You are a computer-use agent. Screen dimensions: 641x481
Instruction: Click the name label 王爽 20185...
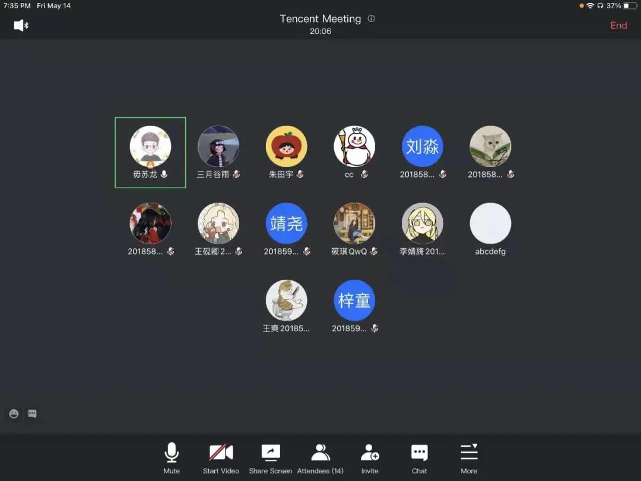coord(286,328)
